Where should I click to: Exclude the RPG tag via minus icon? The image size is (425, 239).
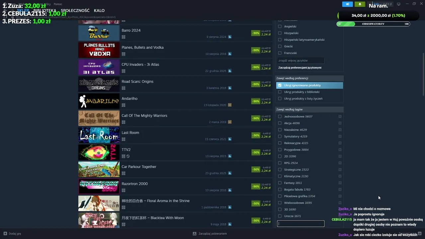click(x=340, y=163)
